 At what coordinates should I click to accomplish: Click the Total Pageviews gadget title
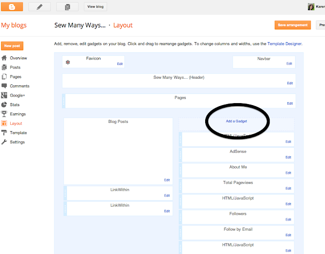(238, 183)
